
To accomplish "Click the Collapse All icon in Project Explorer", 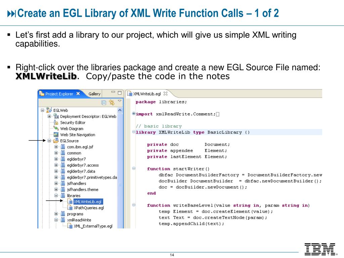I will [x=104, y=103].
